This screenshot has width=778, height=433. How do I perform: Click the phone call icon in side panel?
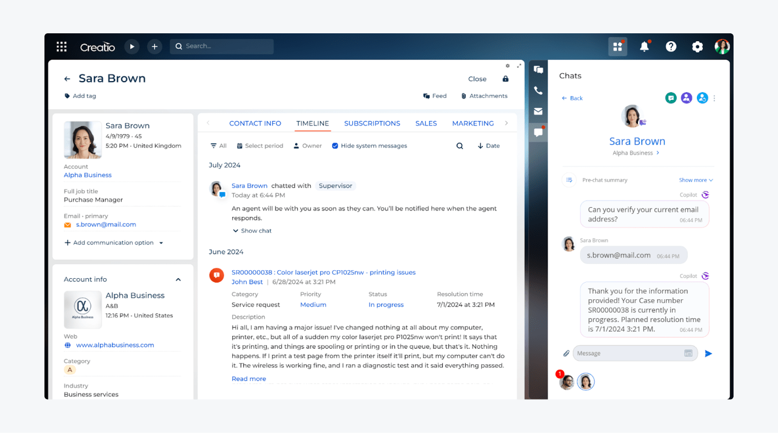tap(538, 90)
